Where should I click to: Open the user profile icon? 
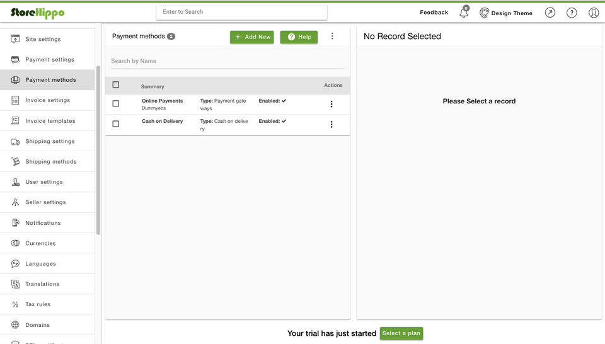[594, 13]
